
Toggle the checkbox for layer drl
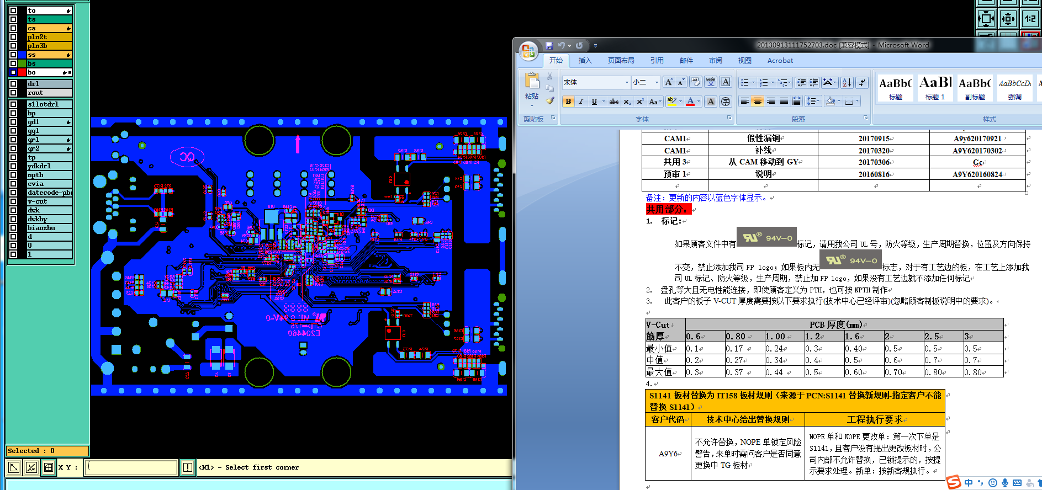(x=13, y=84)
